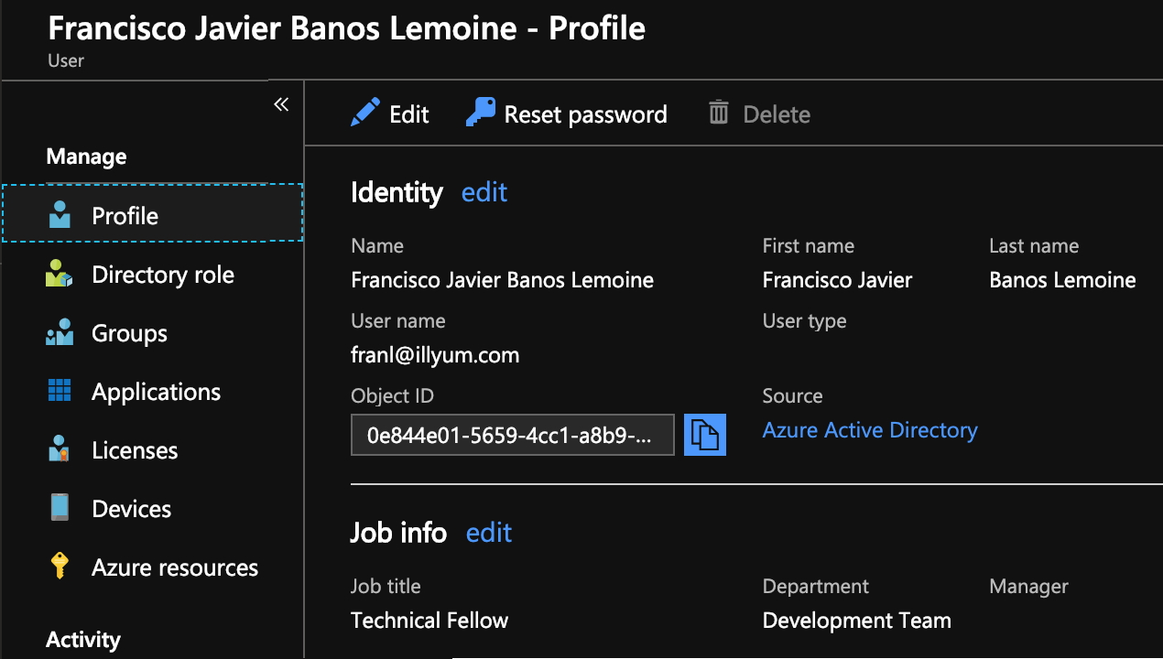
Task: Click the Devices icon under Manage
Action: 59,507
